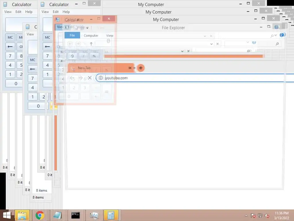The image size is (294, 221).
Task: Open Help menu in leftmost Calculator window
Action: [x=29, y=12]
